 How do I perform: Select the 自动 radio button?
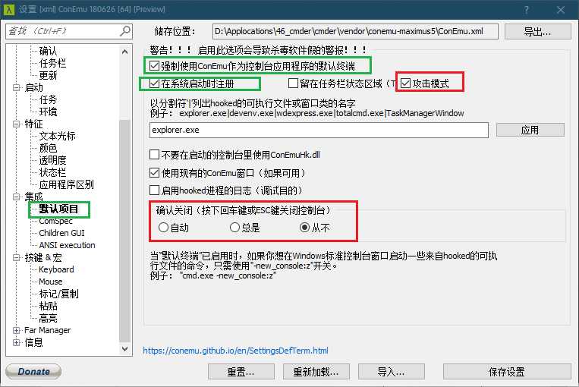(x=164, y=228)
